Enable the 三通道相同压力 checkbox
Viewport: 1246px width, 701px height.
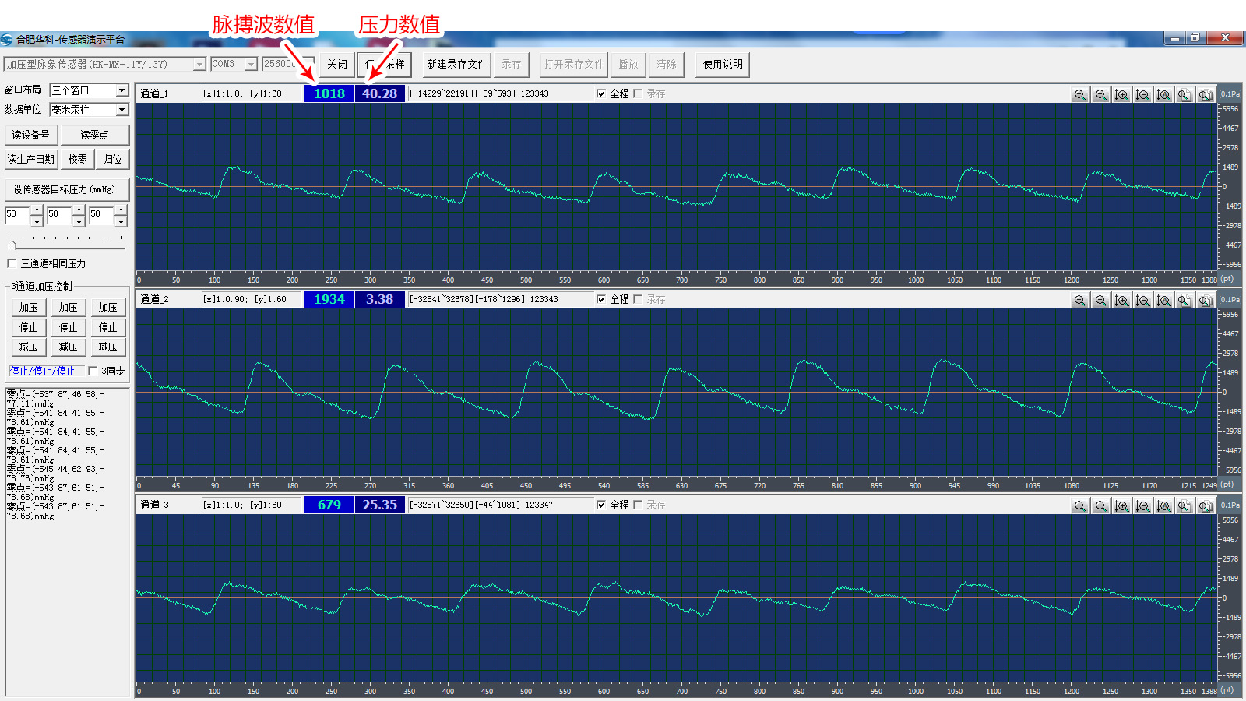click(x=12, y=263)
